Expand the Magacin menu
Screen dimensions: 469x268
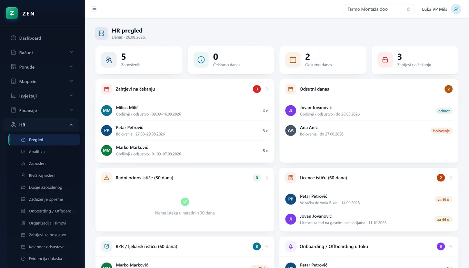point(42,81)
